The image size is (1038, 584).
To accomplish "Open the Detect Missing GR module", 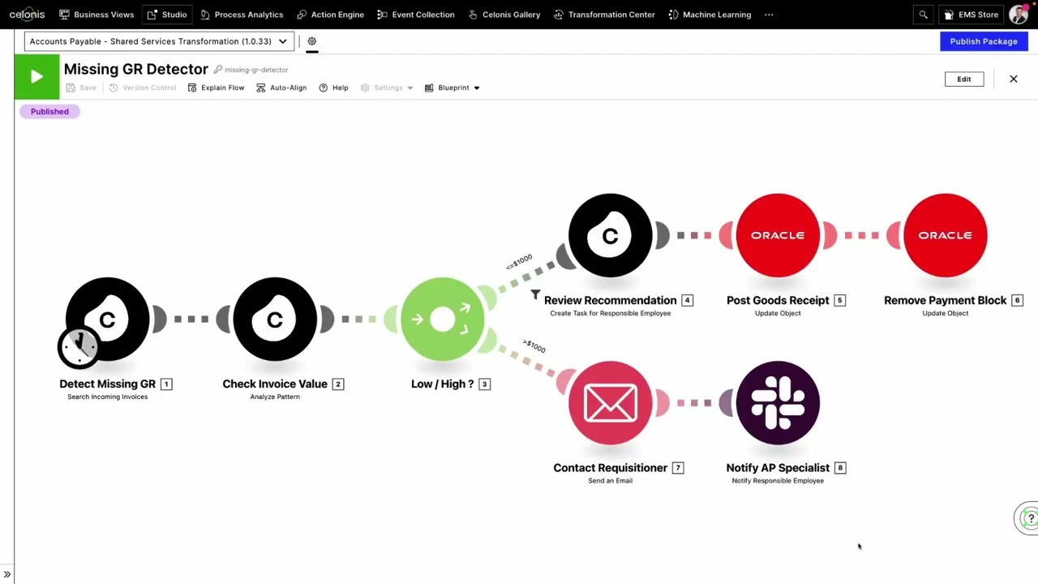I will pyautogui.click(x=107, y=319).
